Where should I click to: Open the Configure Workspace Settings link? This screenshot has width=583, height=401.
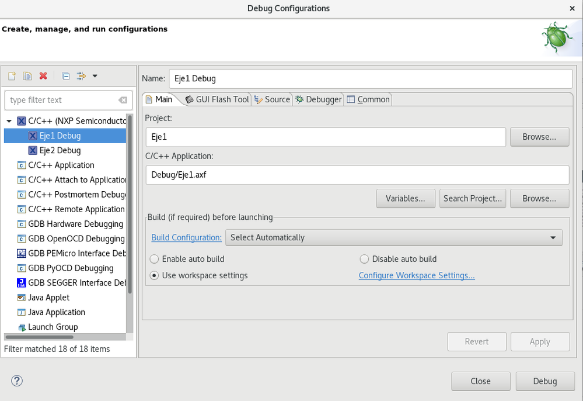tap(417, 275)
